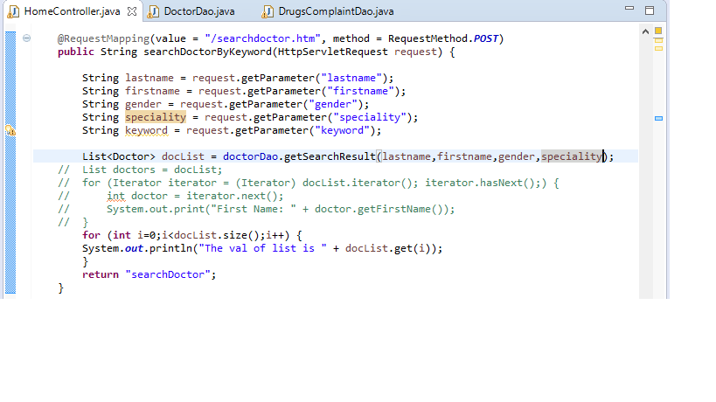This screenshot has height=402, width=716.
Task: Click the highlighted speciality variable declaration
Action: pyautogui.click(x=156, y=117)
